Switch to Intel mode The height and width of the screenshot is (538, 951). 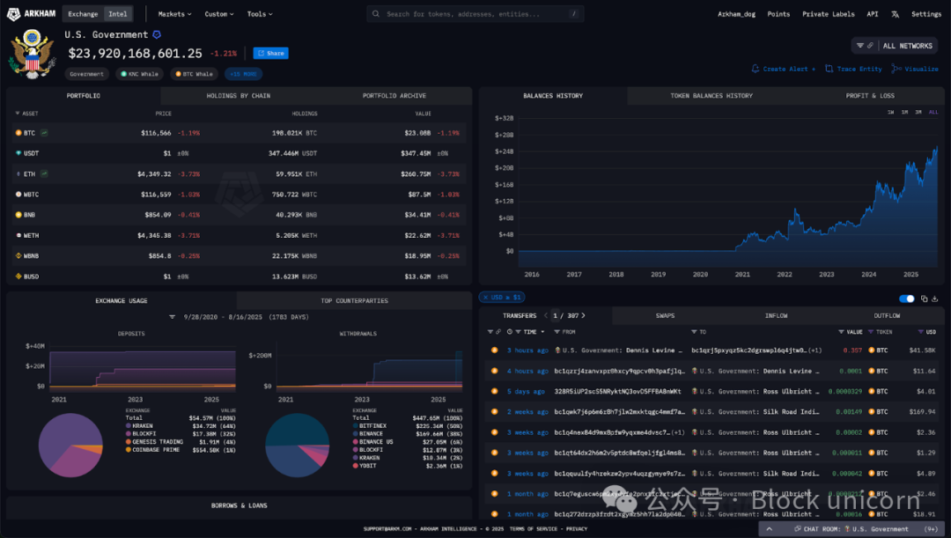click(x=117, y=14)
